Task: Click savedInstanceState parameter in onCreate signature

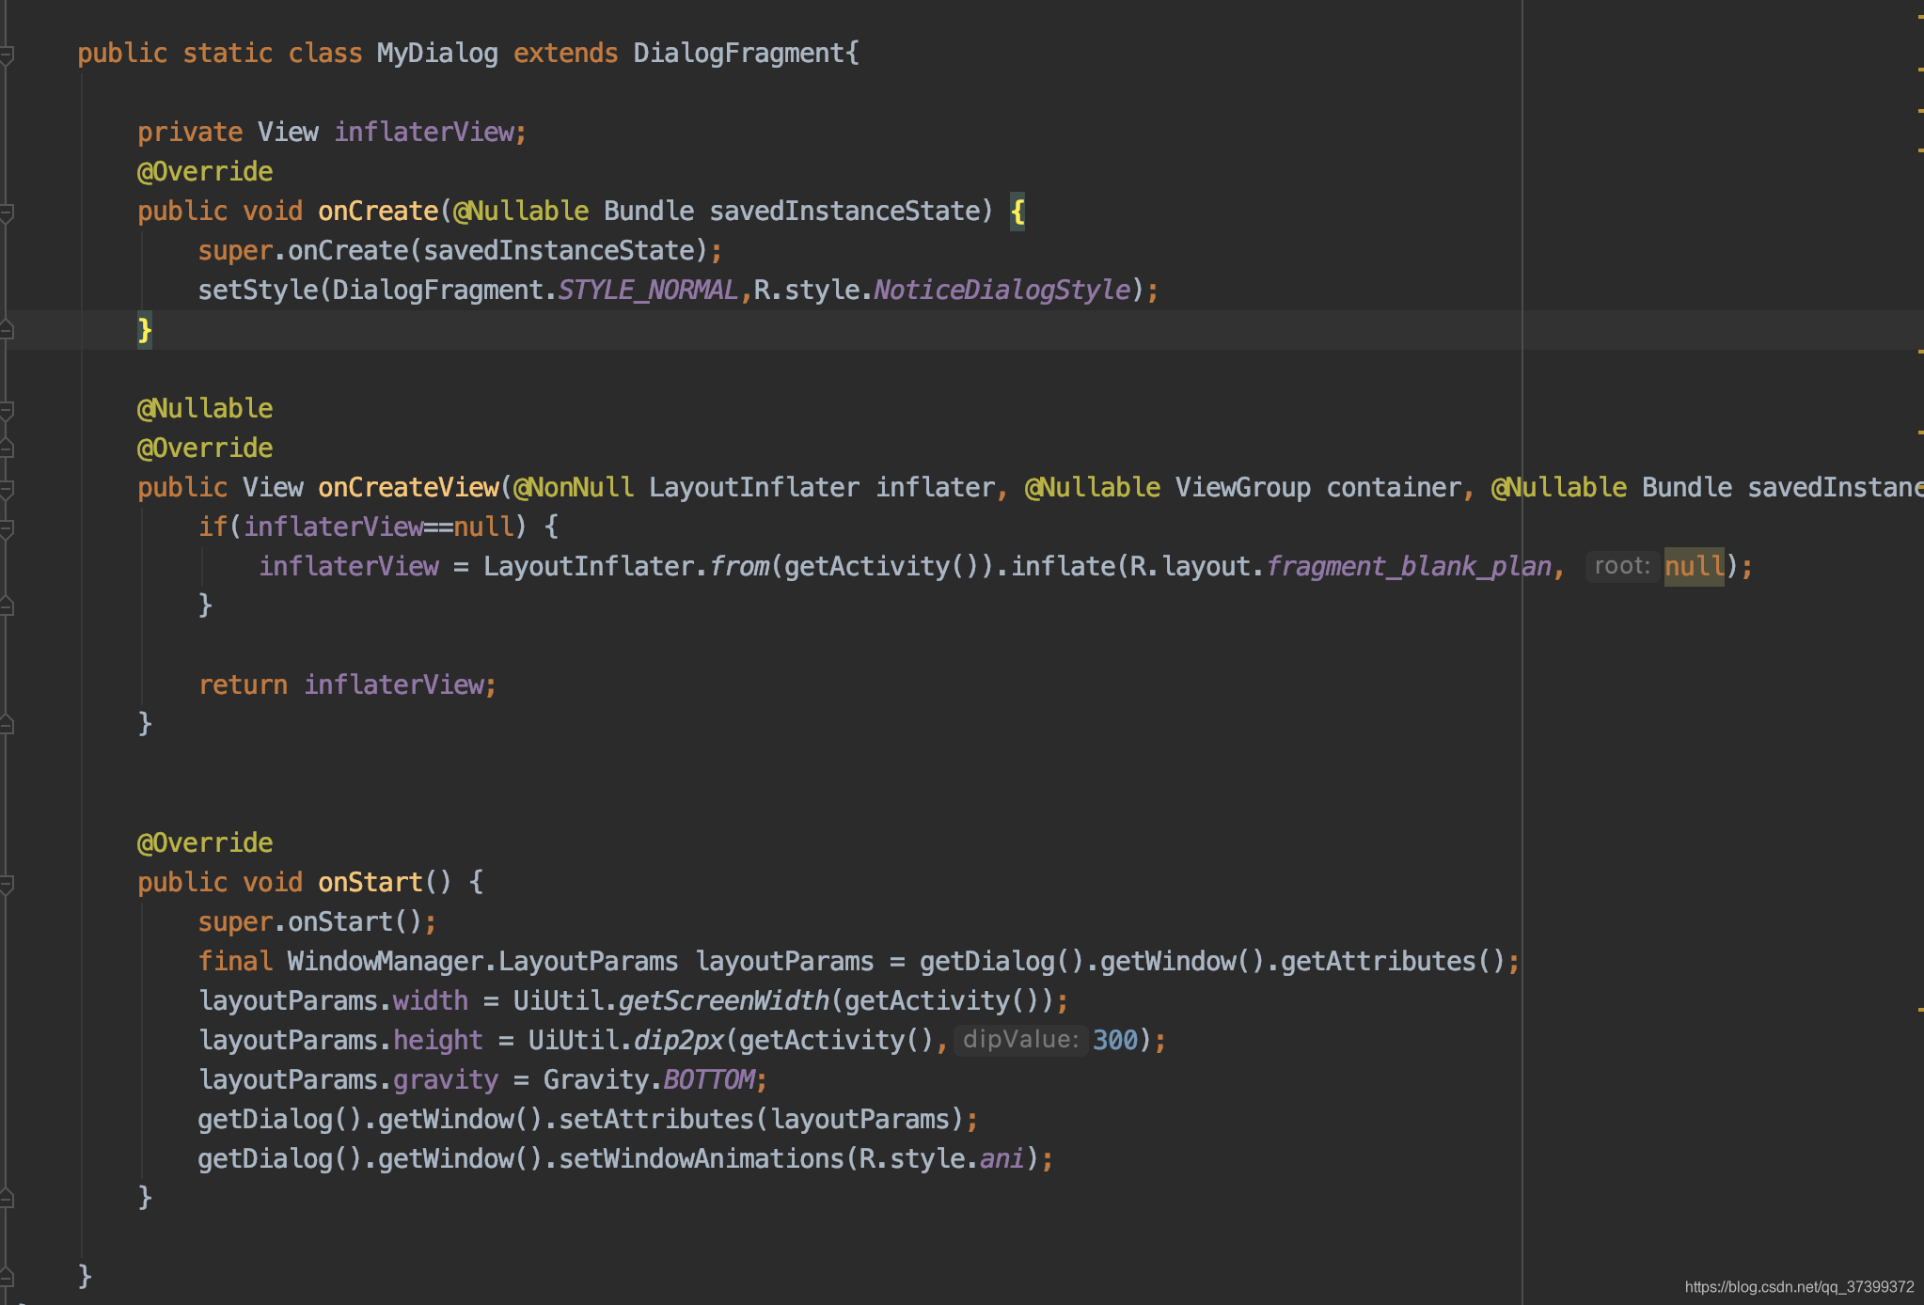Action: 844,212
